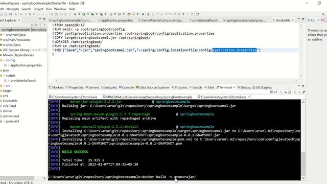This screenshot has height=184, width=327.
Task: Open the Markers view tab
Action: point(56,87)
